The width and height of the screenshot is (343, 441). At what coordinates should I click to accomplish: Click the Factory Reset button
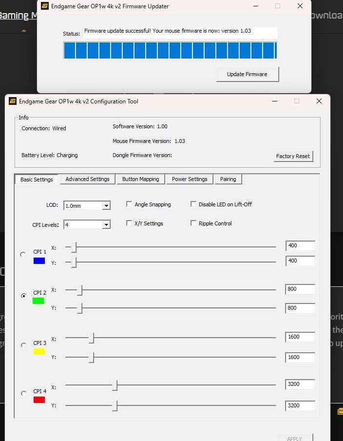pos(293,156)
